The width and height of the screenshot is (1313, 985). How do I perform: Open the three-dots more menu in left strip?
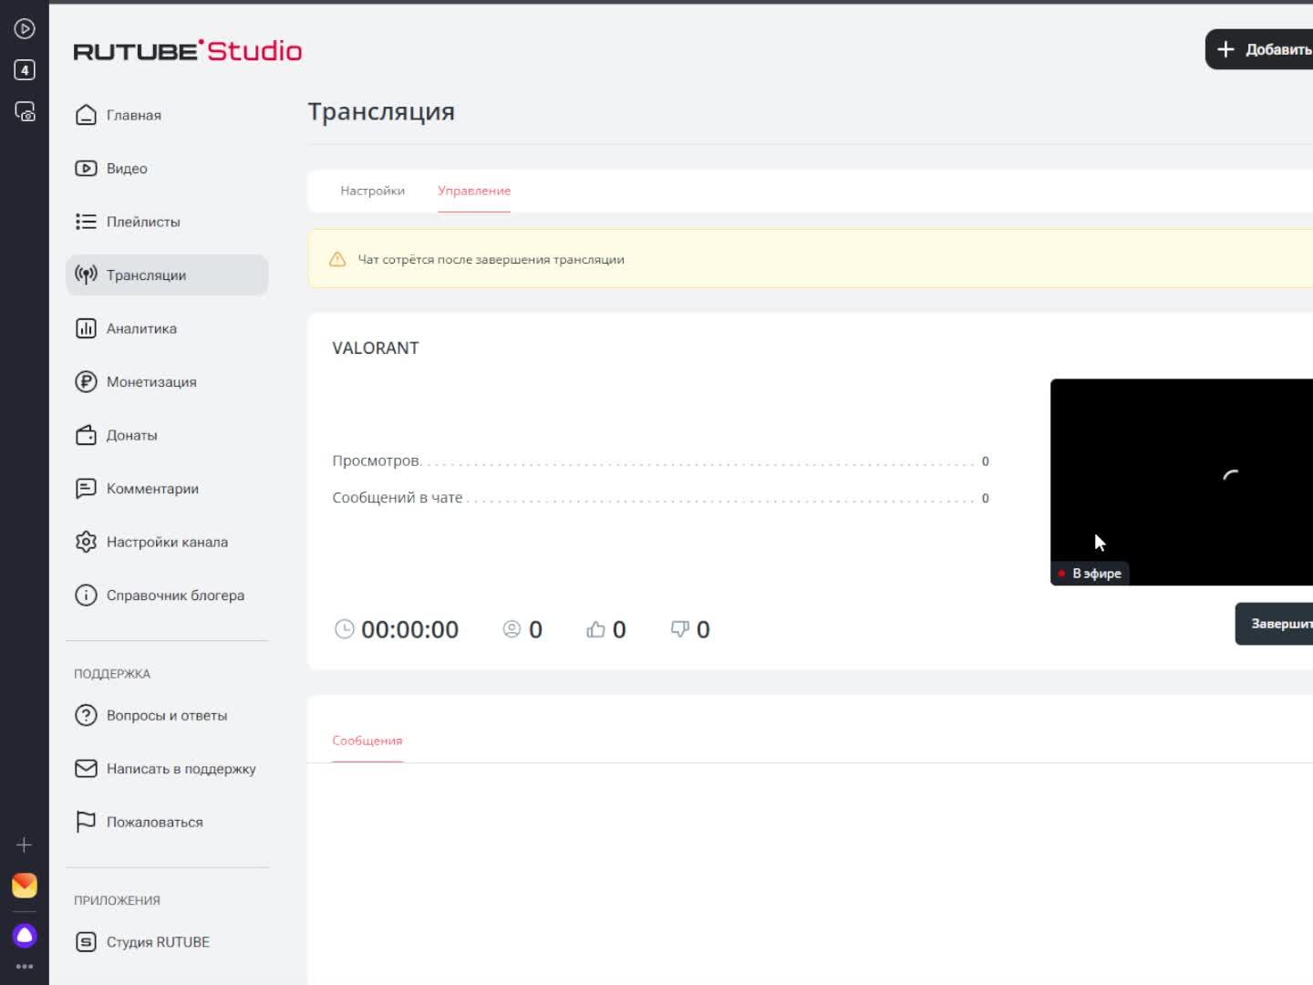pyautogui.click(x=25, y=966)
